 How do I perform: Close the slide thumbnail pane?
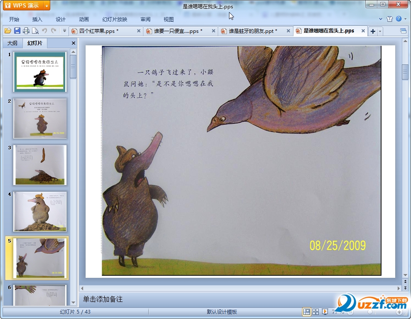click(74, 43)
